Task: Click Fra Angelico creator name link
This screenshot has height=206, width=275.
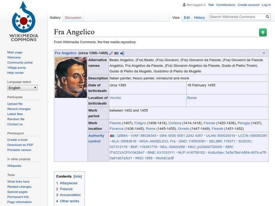Action: 66,53
